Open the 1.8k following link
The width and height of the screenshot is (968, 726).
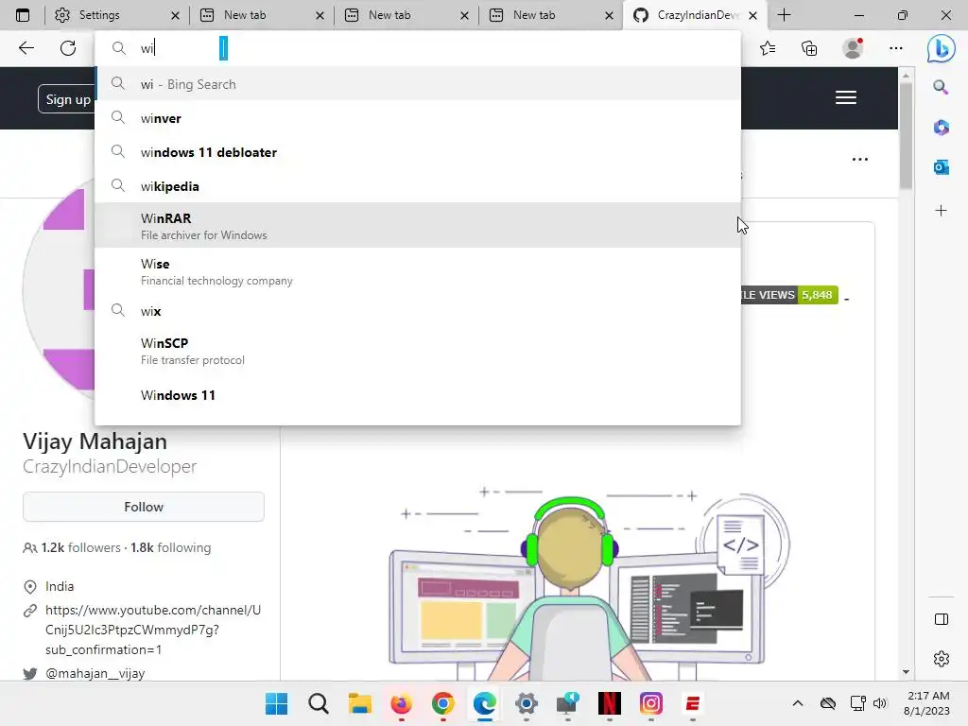coord(170,547)
